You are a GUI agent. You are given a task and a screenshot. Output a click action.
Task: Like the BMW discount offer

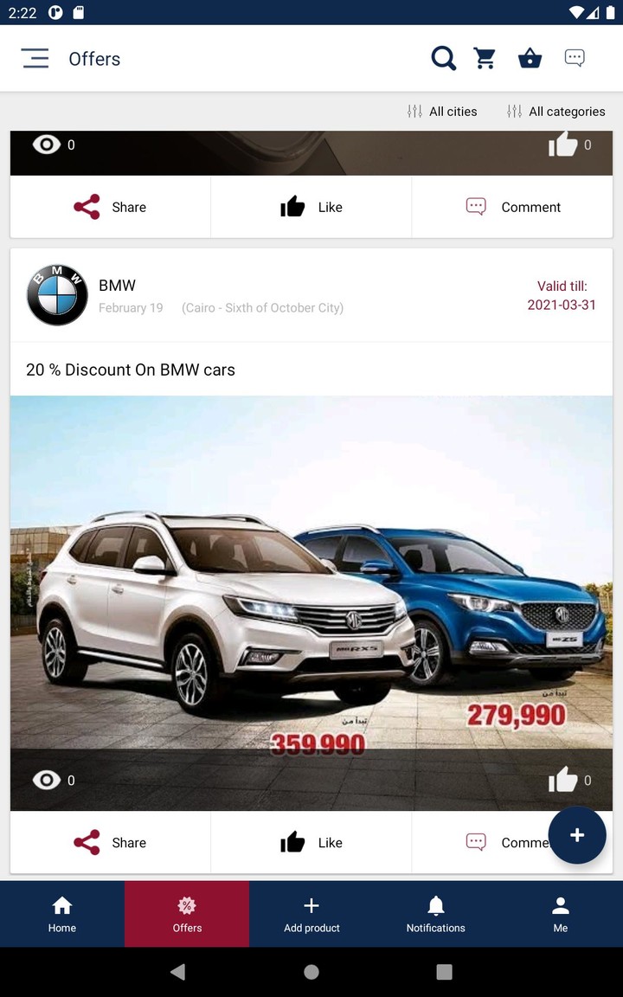point(311,842)
